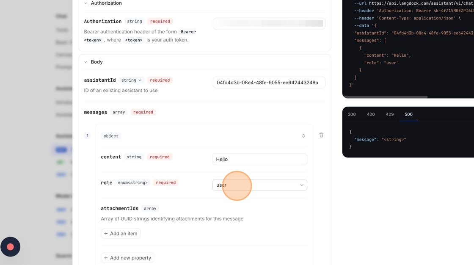
Task: Delete message item with trash icon
Action: (321, 135)
